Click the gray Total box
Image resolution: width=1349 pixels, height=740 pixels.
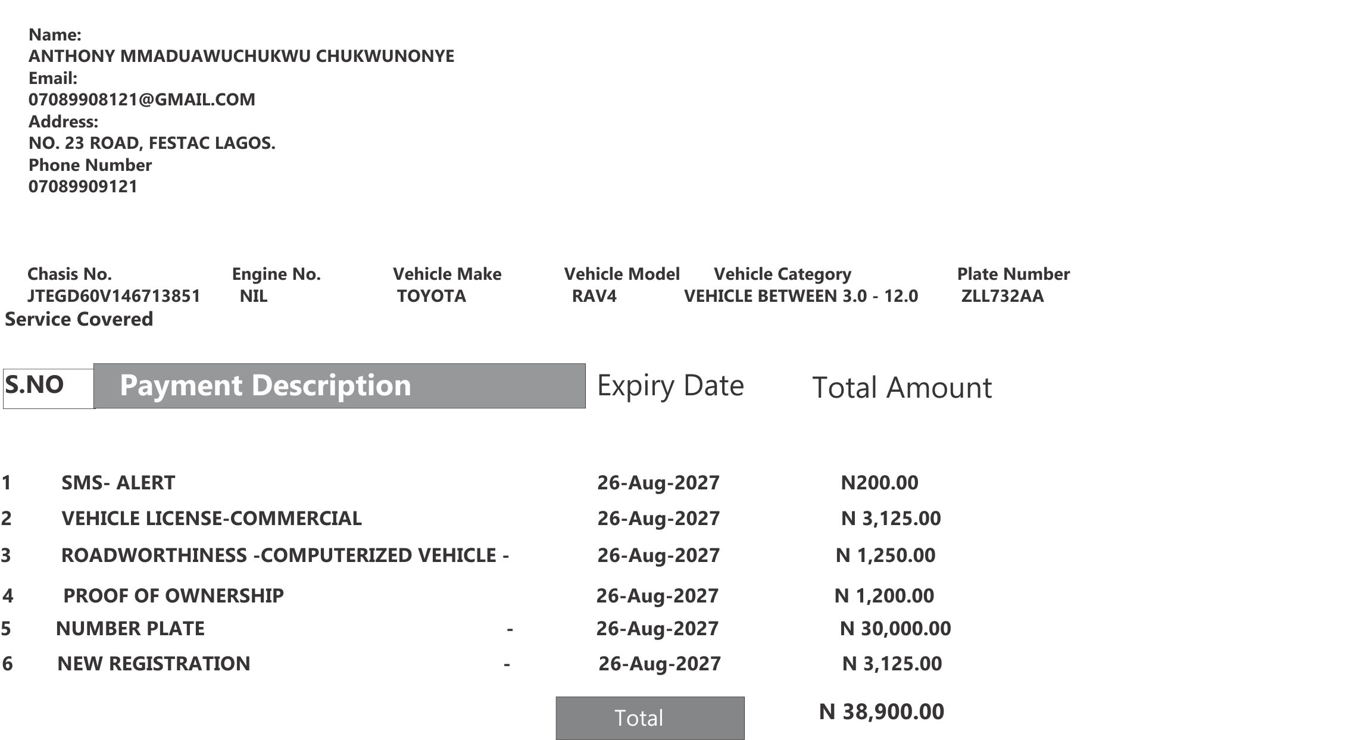(650, 718)
